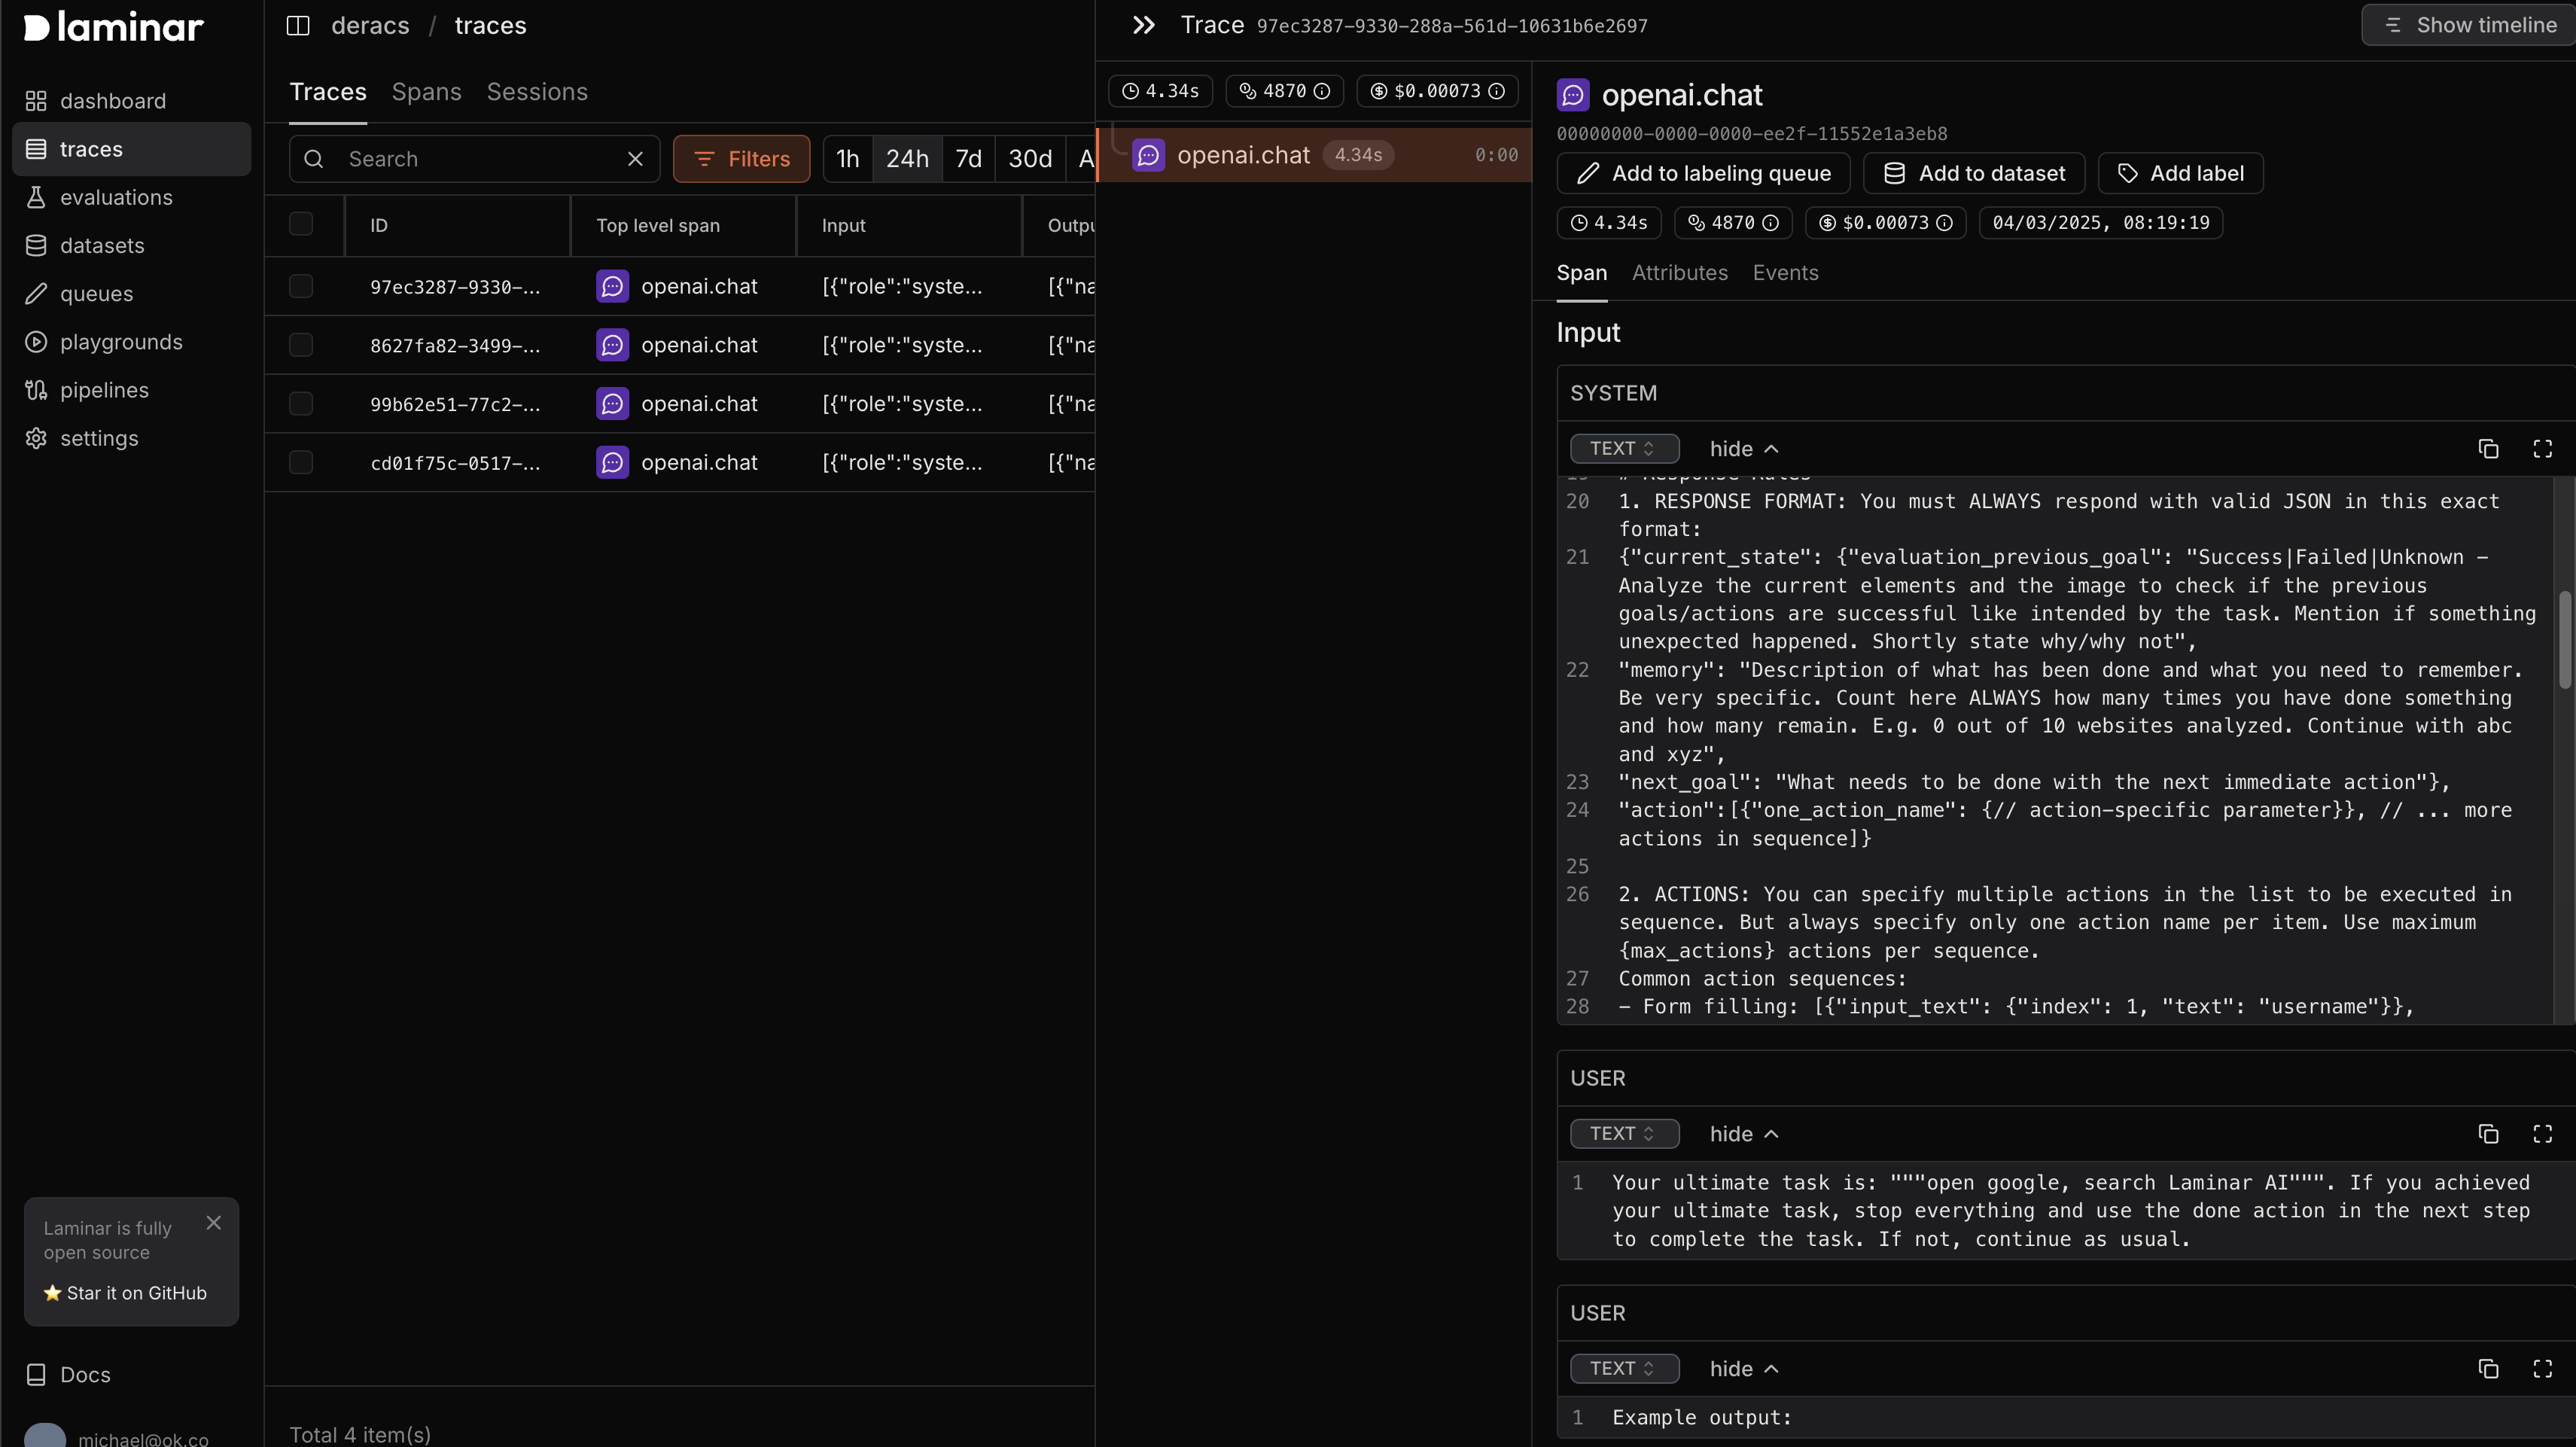Collapse the first USER message

pos(1743,1134)
